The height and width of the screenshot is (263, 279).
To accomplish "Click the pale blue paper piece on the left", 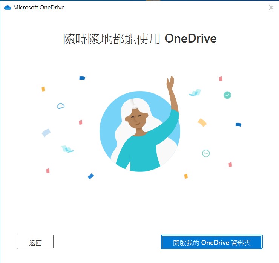I will pyautogui.click(x=46, y=133).
